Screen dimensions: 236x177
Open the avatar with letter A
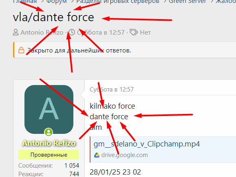coord(49,109)
